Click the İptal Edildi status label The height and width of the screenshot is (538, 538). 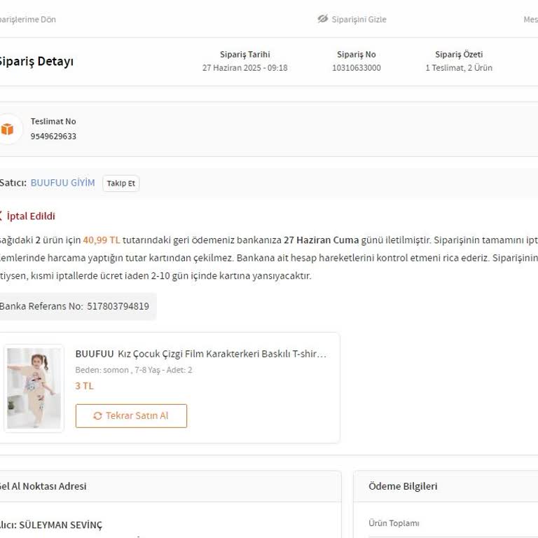(31, 216)
